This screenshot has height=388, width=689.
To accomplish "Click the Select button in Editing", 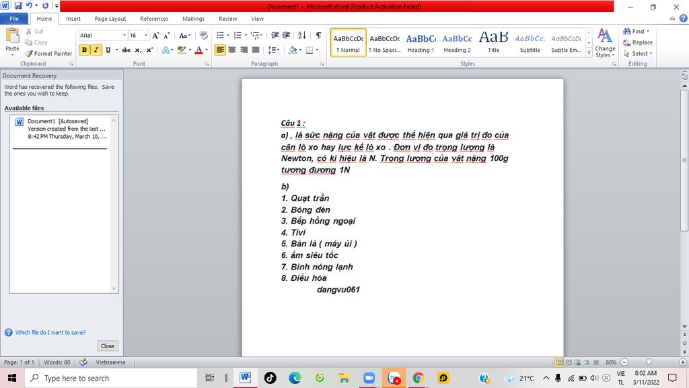I will click(638, 53).
